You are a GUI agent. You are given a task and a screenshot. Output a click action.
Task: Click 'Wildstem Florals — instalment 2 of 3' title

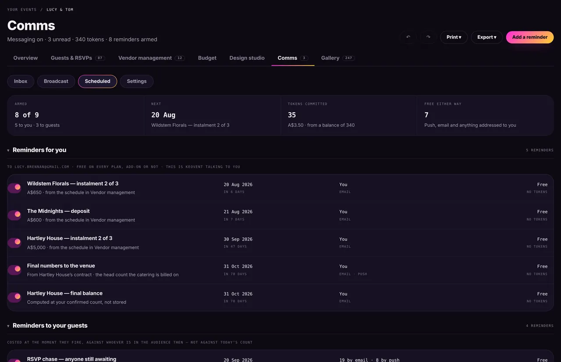coord(73,183)
